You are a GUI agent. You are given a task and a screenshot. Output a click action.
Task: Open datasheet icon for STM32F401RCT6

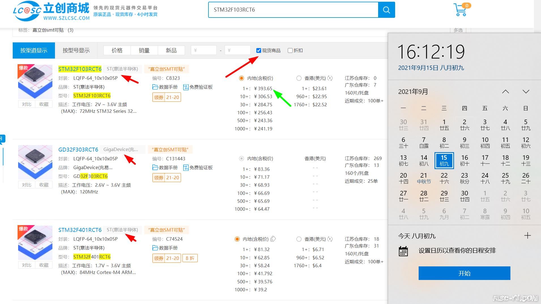coord(155,248)
